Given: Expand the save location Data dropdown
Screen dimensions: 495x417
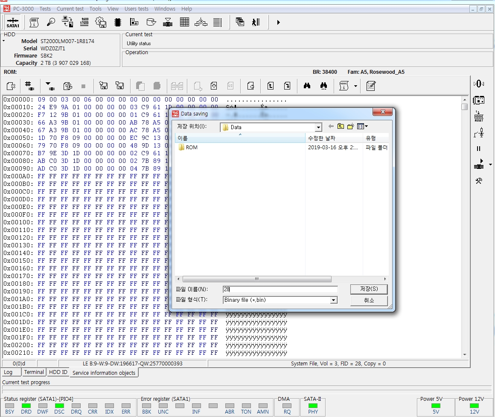Looking at the screenshot, I should click(x=318, y=127).
